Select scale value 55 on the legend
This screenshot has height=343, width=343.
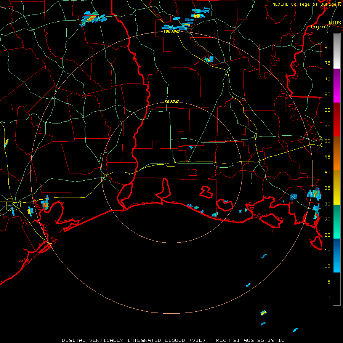pos(327,125)
